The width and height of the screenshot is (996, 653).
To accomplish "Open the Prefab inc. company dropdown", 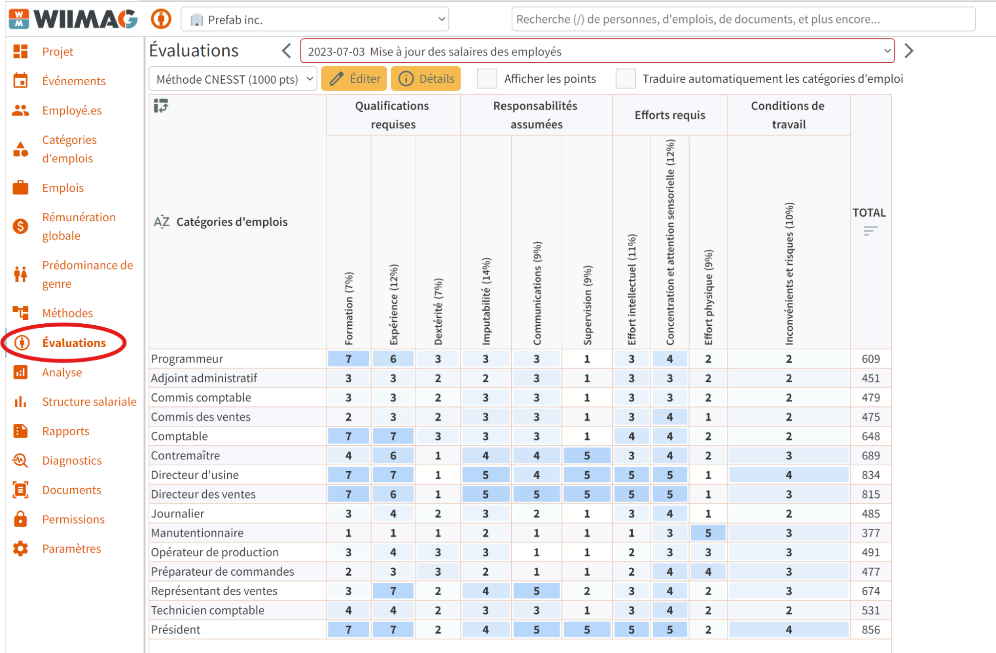I will coord(315,19).
